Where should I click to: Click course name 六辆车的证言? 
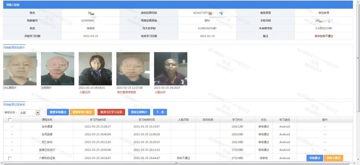(47, 158)
